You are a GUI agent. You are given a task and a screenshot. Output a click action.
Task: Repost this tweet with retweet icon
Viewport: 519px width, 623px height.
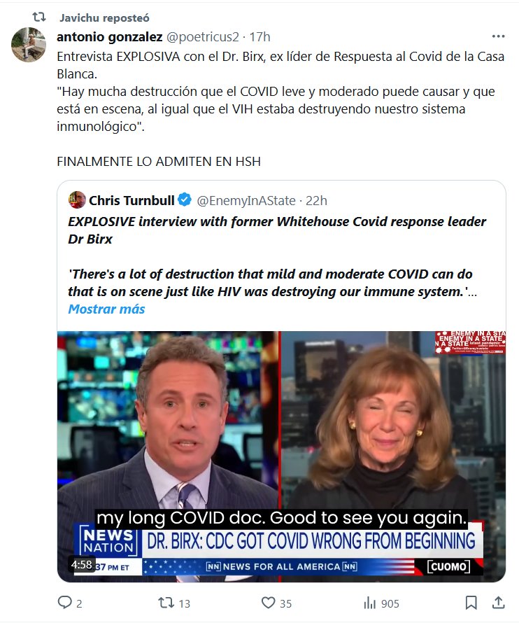(x=166, y=603)
